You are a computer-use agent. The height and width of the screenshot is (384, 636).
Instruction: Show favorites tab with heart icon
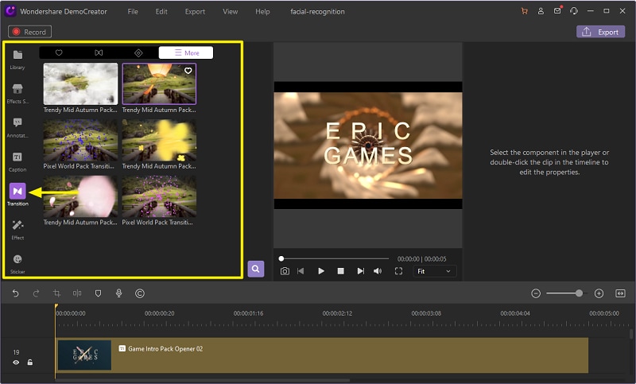coord(59,52)
